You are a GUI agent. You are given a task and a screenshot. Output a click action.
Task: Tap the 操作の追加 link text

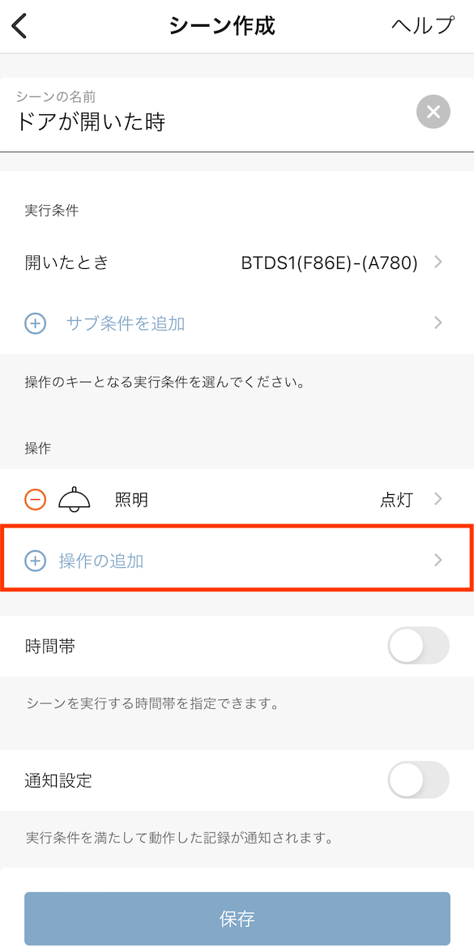(x=101, y=561)
